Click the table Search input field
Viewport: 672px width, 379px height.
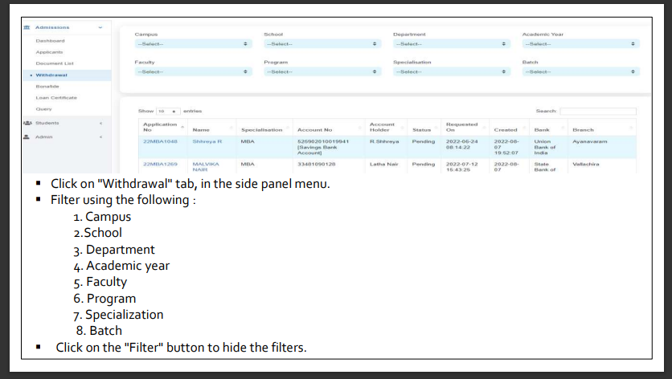point(597,111)
